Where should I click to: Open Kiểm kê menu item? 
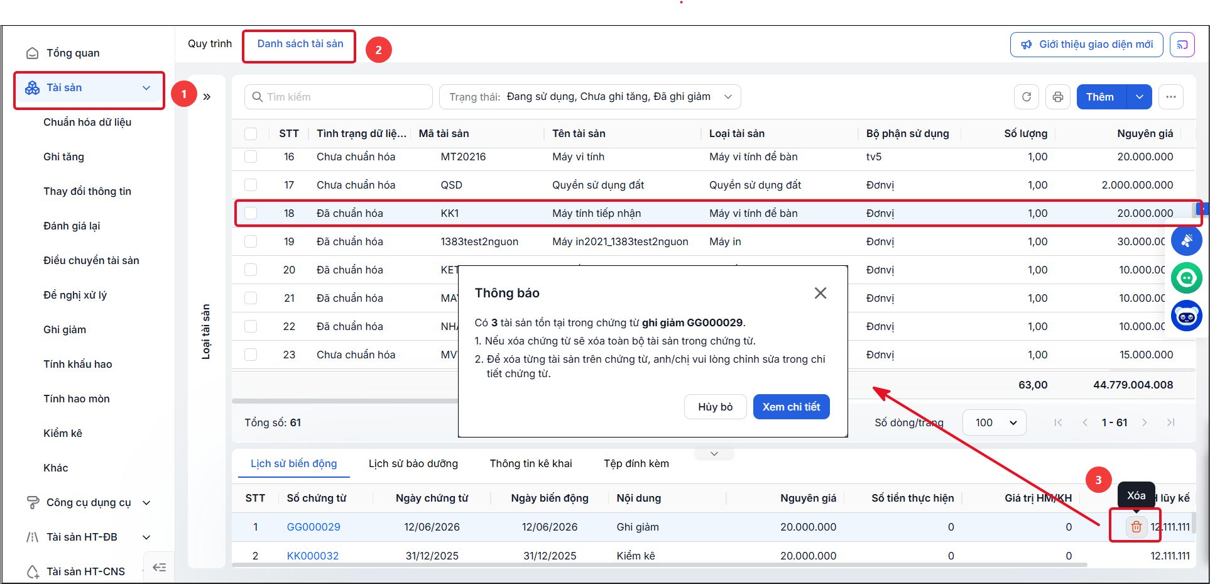[63, 434]
